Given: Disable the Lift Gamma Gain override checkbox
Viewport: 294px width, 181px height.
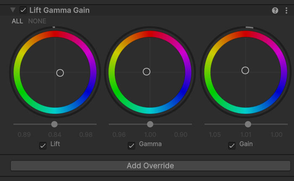Looking at the screenshot, I should 23,10.
